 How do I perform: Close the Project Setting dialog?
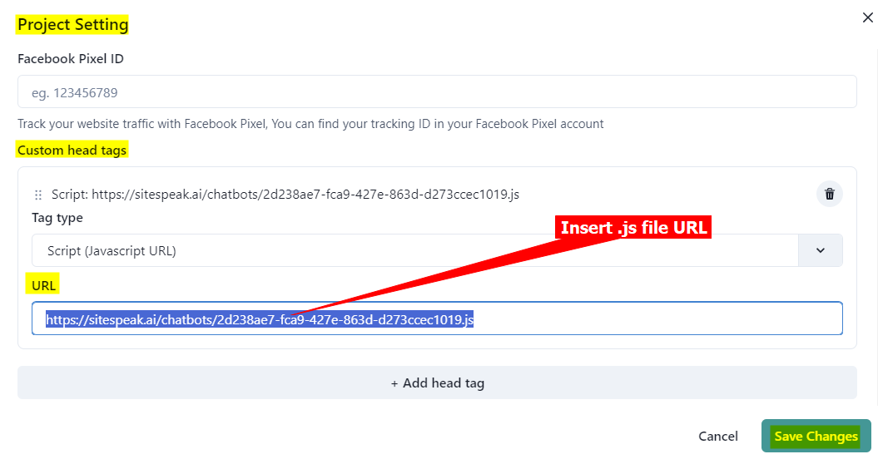coord(868,17)
